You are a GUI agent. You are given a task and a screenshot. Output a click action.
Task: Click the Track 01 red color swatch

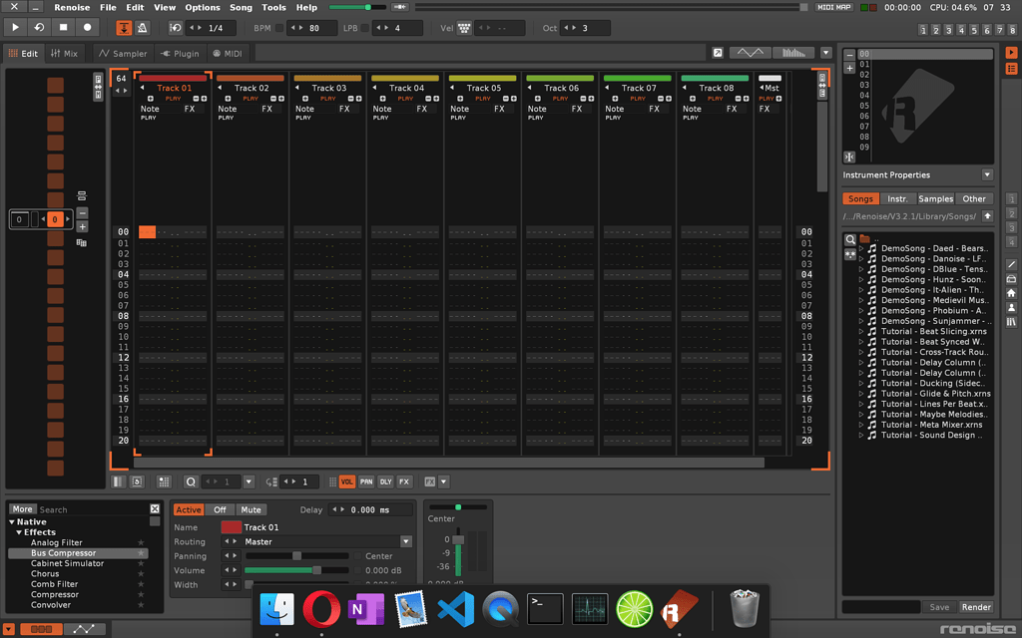point(231,527)
